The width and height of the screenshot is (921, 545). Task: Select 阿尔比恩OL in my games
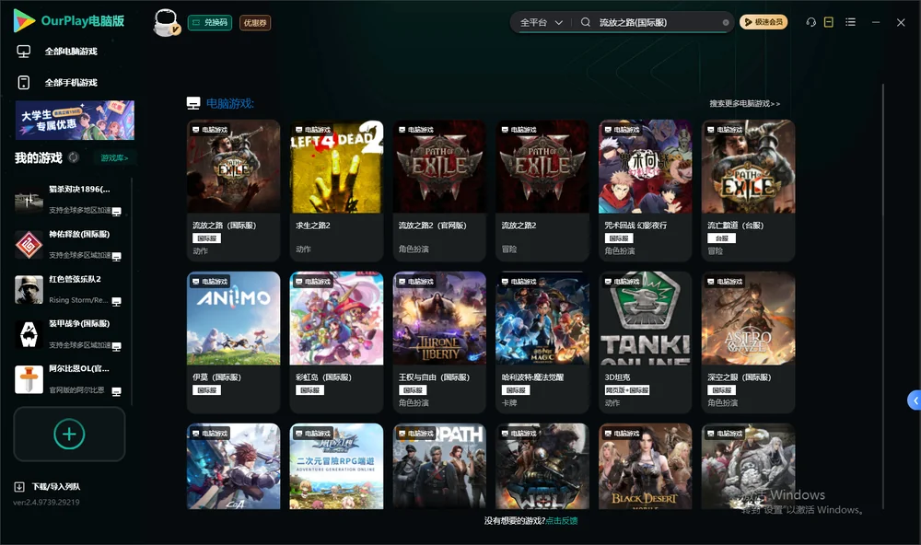(69, 378)
